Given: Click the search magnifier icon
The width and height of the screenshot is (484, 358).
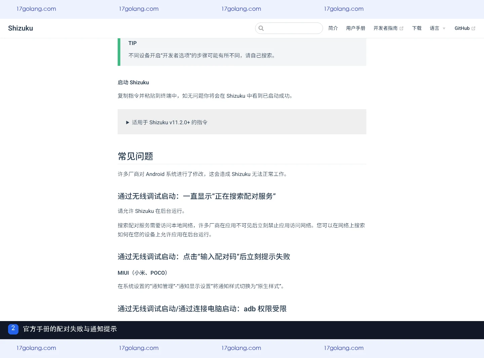Looking at the screenshot, I should (261, 28).
